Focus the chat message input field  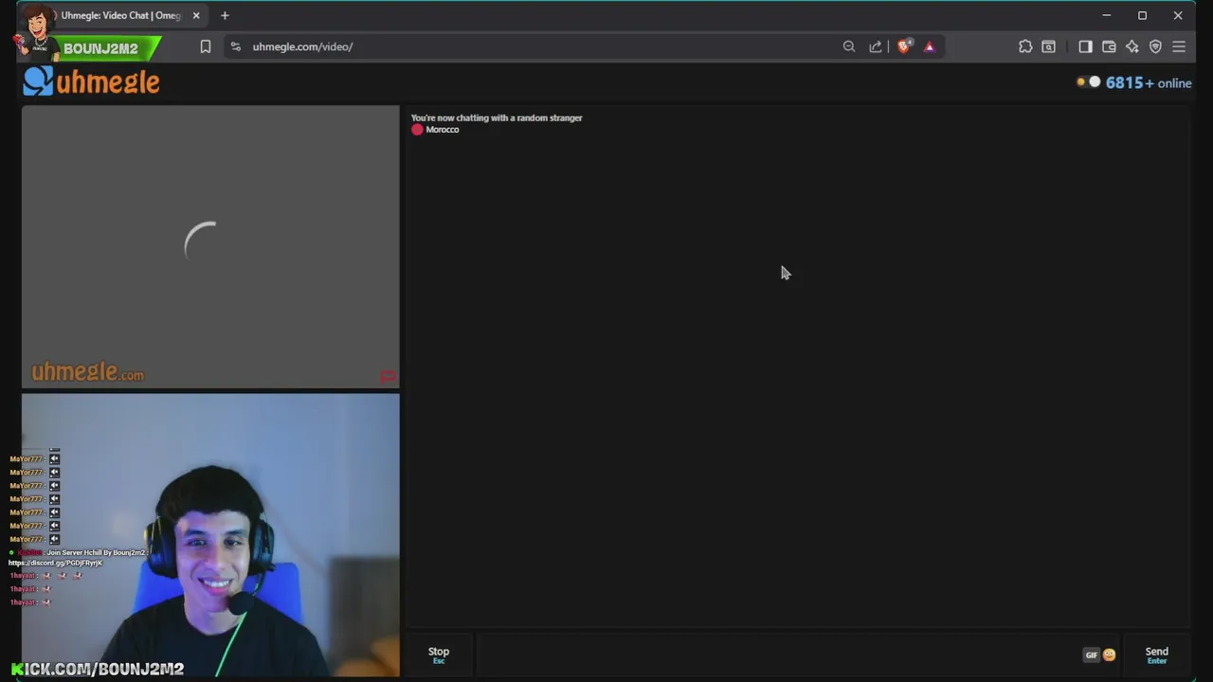777,655
